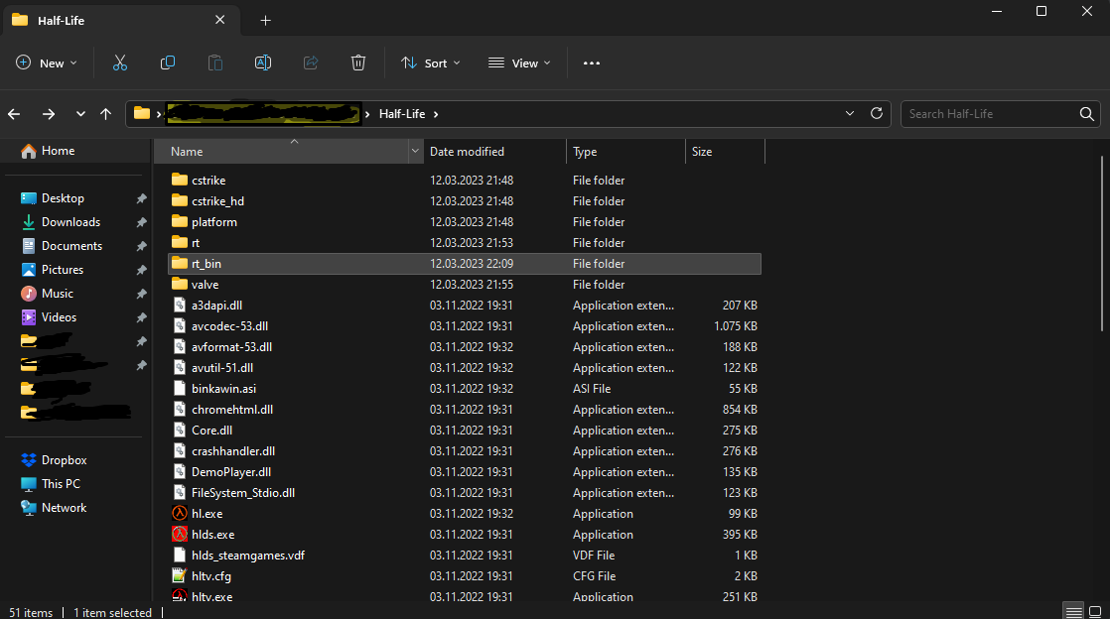Share the selected item
The width and height of the screenshot is (1110, 619).
(310, 62)
